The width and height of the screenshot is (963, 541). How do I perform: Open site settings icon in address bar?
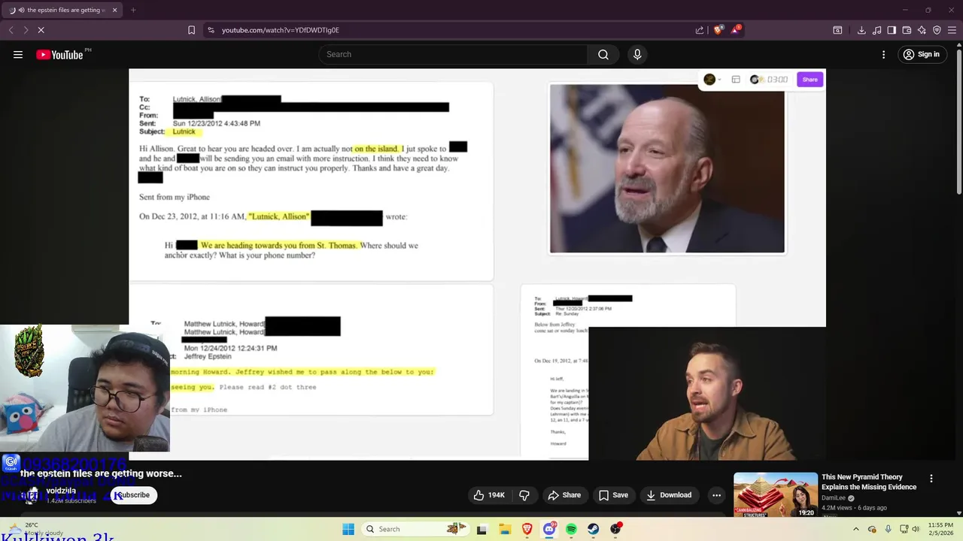point(211,30)
